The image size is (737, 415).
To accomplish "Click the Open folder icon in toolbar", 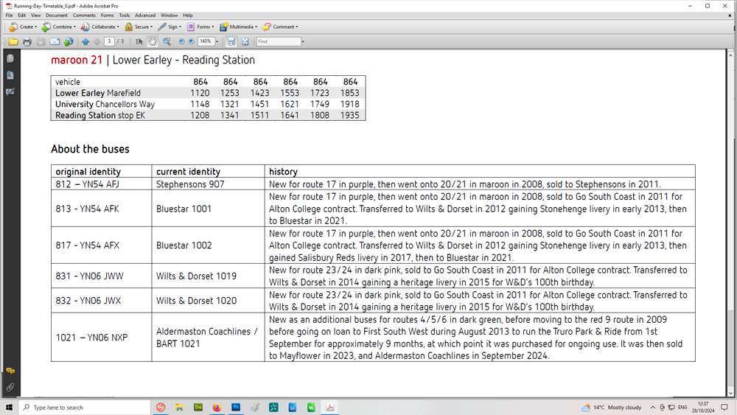I will coord(13,42).
